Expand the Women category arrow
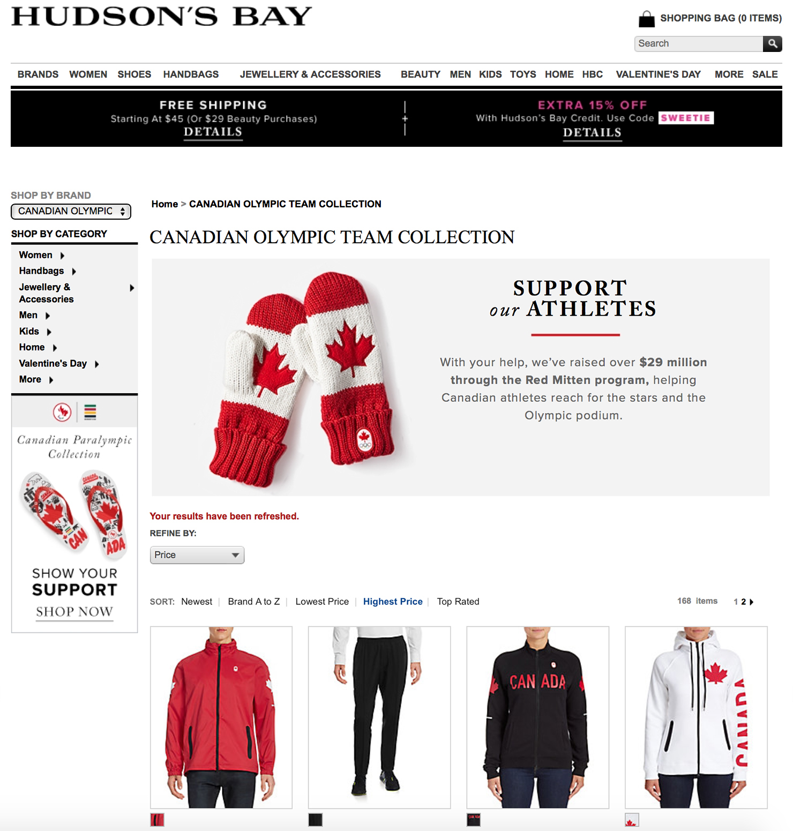This screenshot has width=793, height=831. 62,256
